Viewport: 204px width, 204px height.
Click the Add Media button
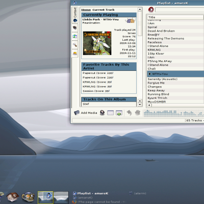tap(86, 113)
